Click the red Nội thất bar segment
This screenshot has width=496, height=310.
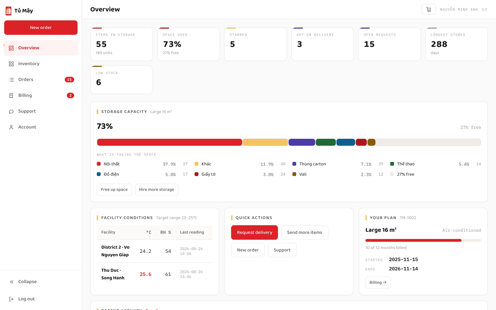click(169, 142)
